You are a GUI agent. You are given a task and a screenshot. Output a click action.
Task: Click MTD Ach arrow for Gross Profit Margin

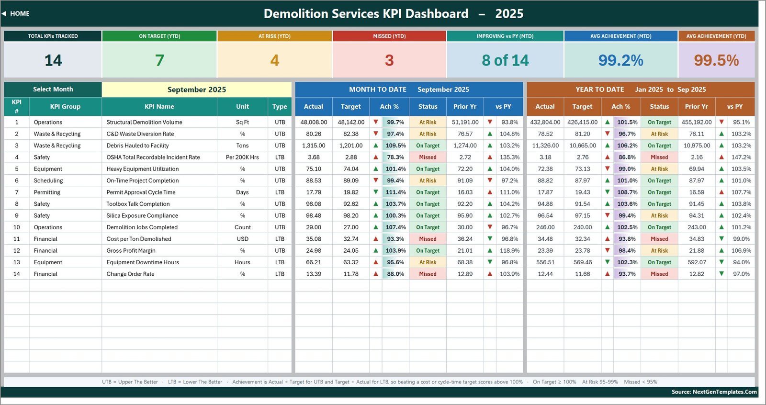click(x=376, y=250)
